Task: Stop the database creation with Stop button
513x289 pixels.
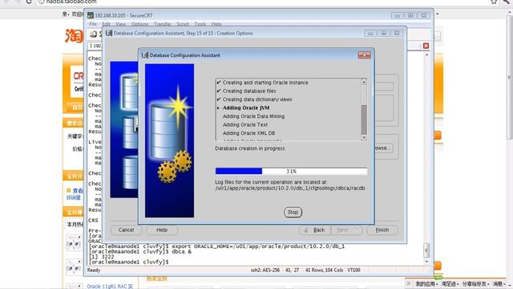Action: pos(293,212)
